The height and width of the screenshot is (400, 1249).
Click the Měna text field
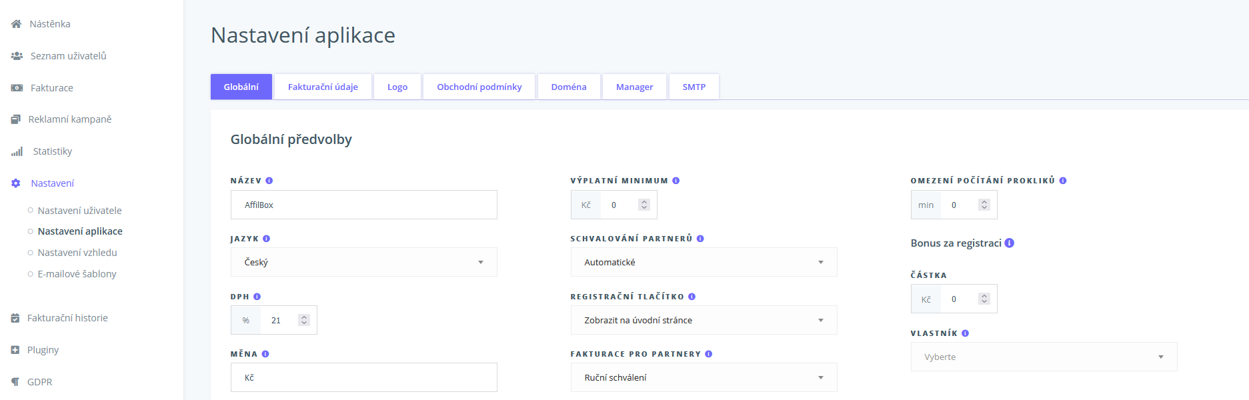(x=363, y=377)
